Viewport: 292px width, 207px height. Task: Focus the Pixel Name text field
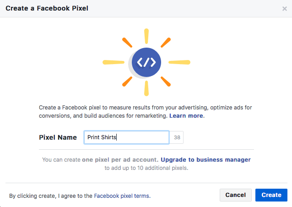126,137
